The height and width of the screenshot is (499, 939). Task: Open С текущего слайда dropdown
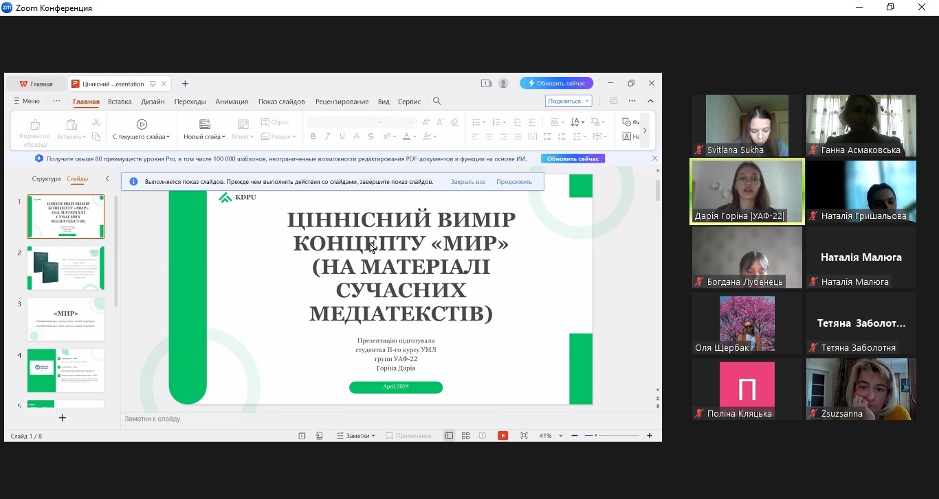(x=142, y=137)
